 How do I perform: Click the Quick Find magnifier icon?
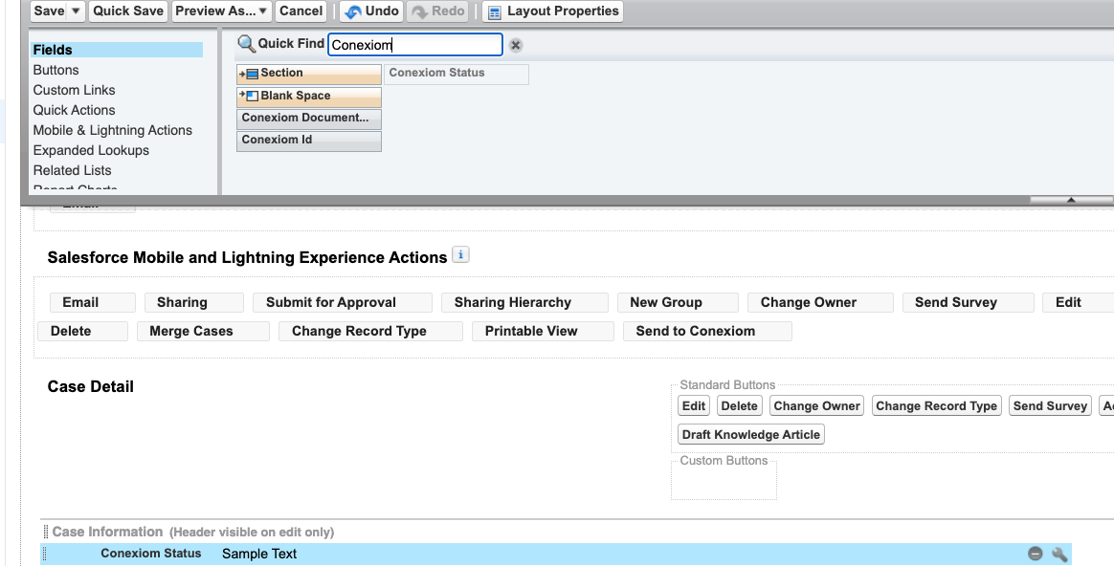(x=246, y=44)
